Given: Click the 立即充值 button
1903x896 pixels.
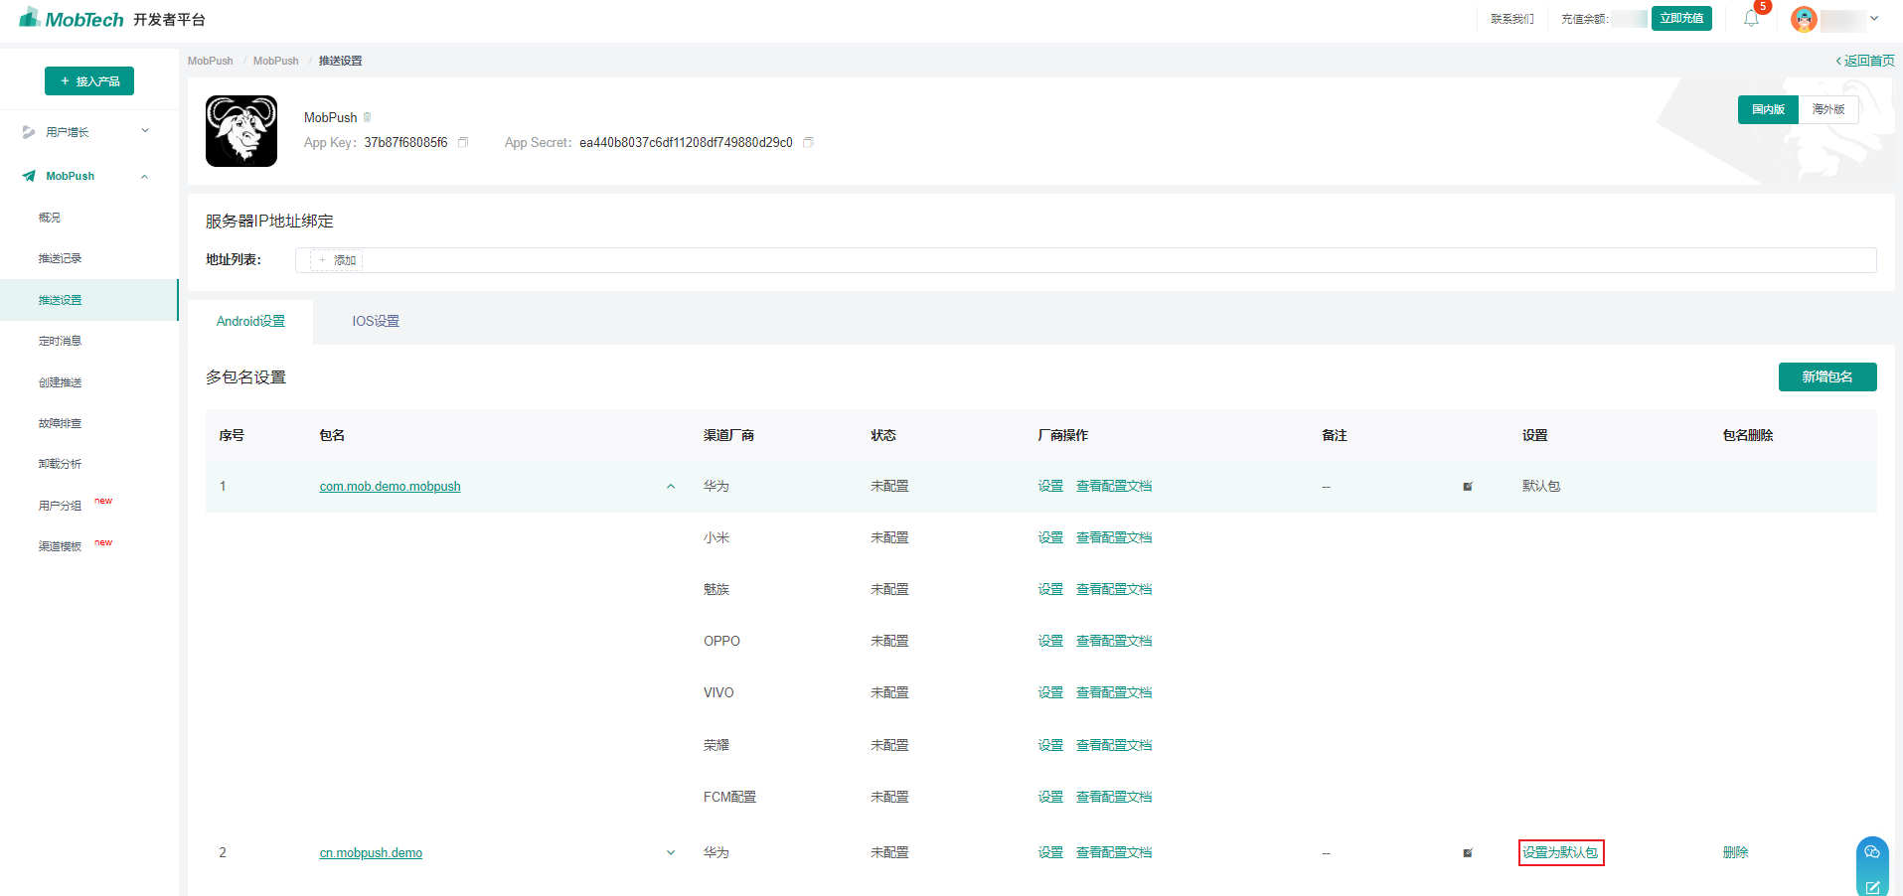Looking at the screenshot, I should (x=1681, y=19).
